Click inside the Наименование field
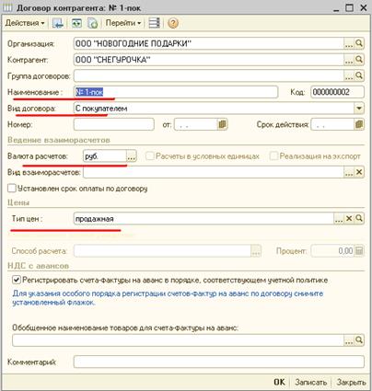This screenshot has height=391, width=372. [176, 92]
